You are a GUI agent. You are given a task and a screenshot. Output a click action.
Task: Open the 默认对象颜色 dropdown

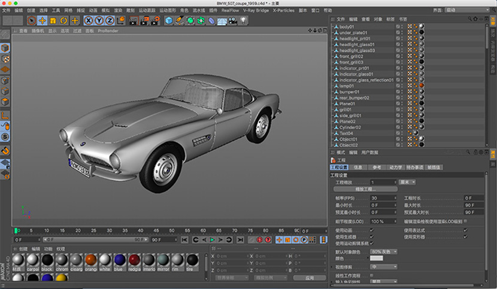point(384,251)
